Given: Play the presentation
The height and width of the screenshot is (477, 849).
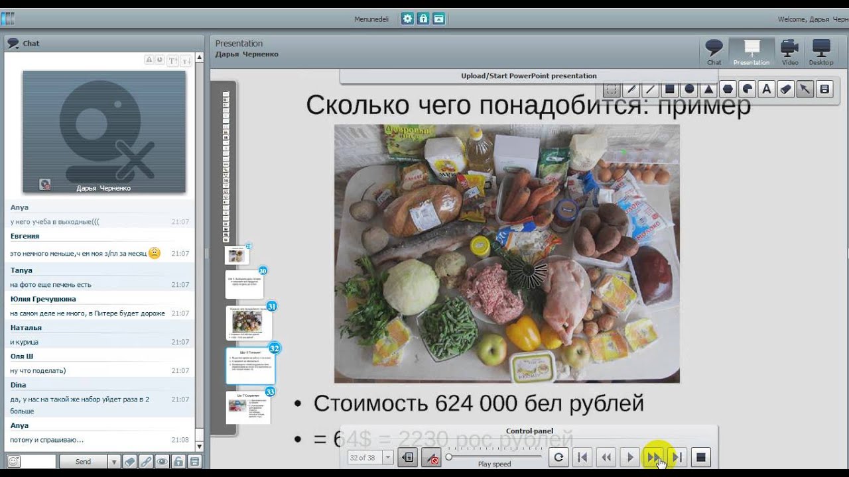Looking at the screenshot, I should 630,457.
